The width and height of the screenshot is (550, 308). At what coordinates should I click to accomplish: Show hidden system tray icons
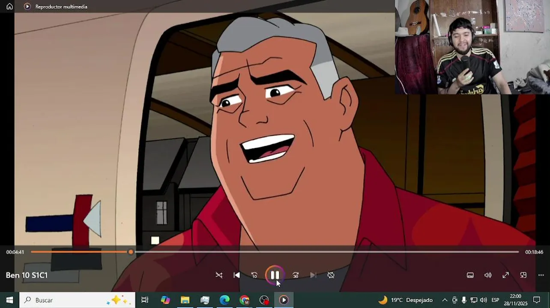[445, 300]
